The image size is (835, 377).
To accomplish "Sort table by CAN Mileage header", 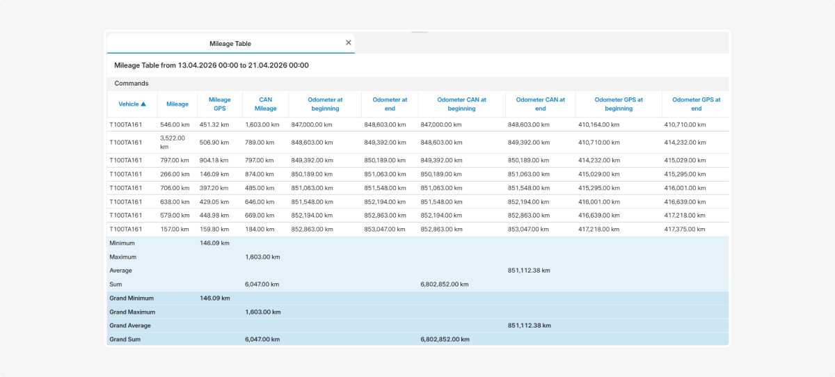I will coord(265,104).
